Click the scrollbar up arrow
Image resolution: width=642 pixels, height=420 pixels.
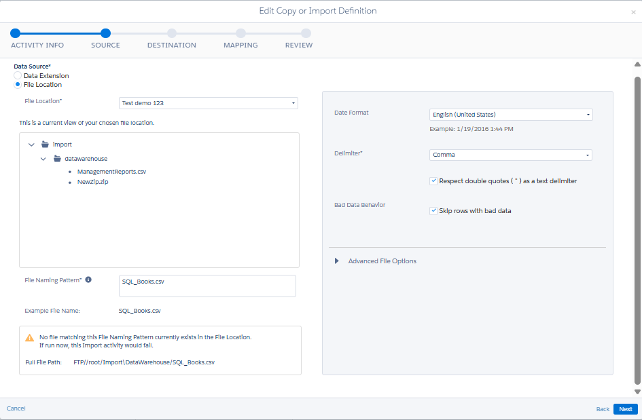pos(637,64)
